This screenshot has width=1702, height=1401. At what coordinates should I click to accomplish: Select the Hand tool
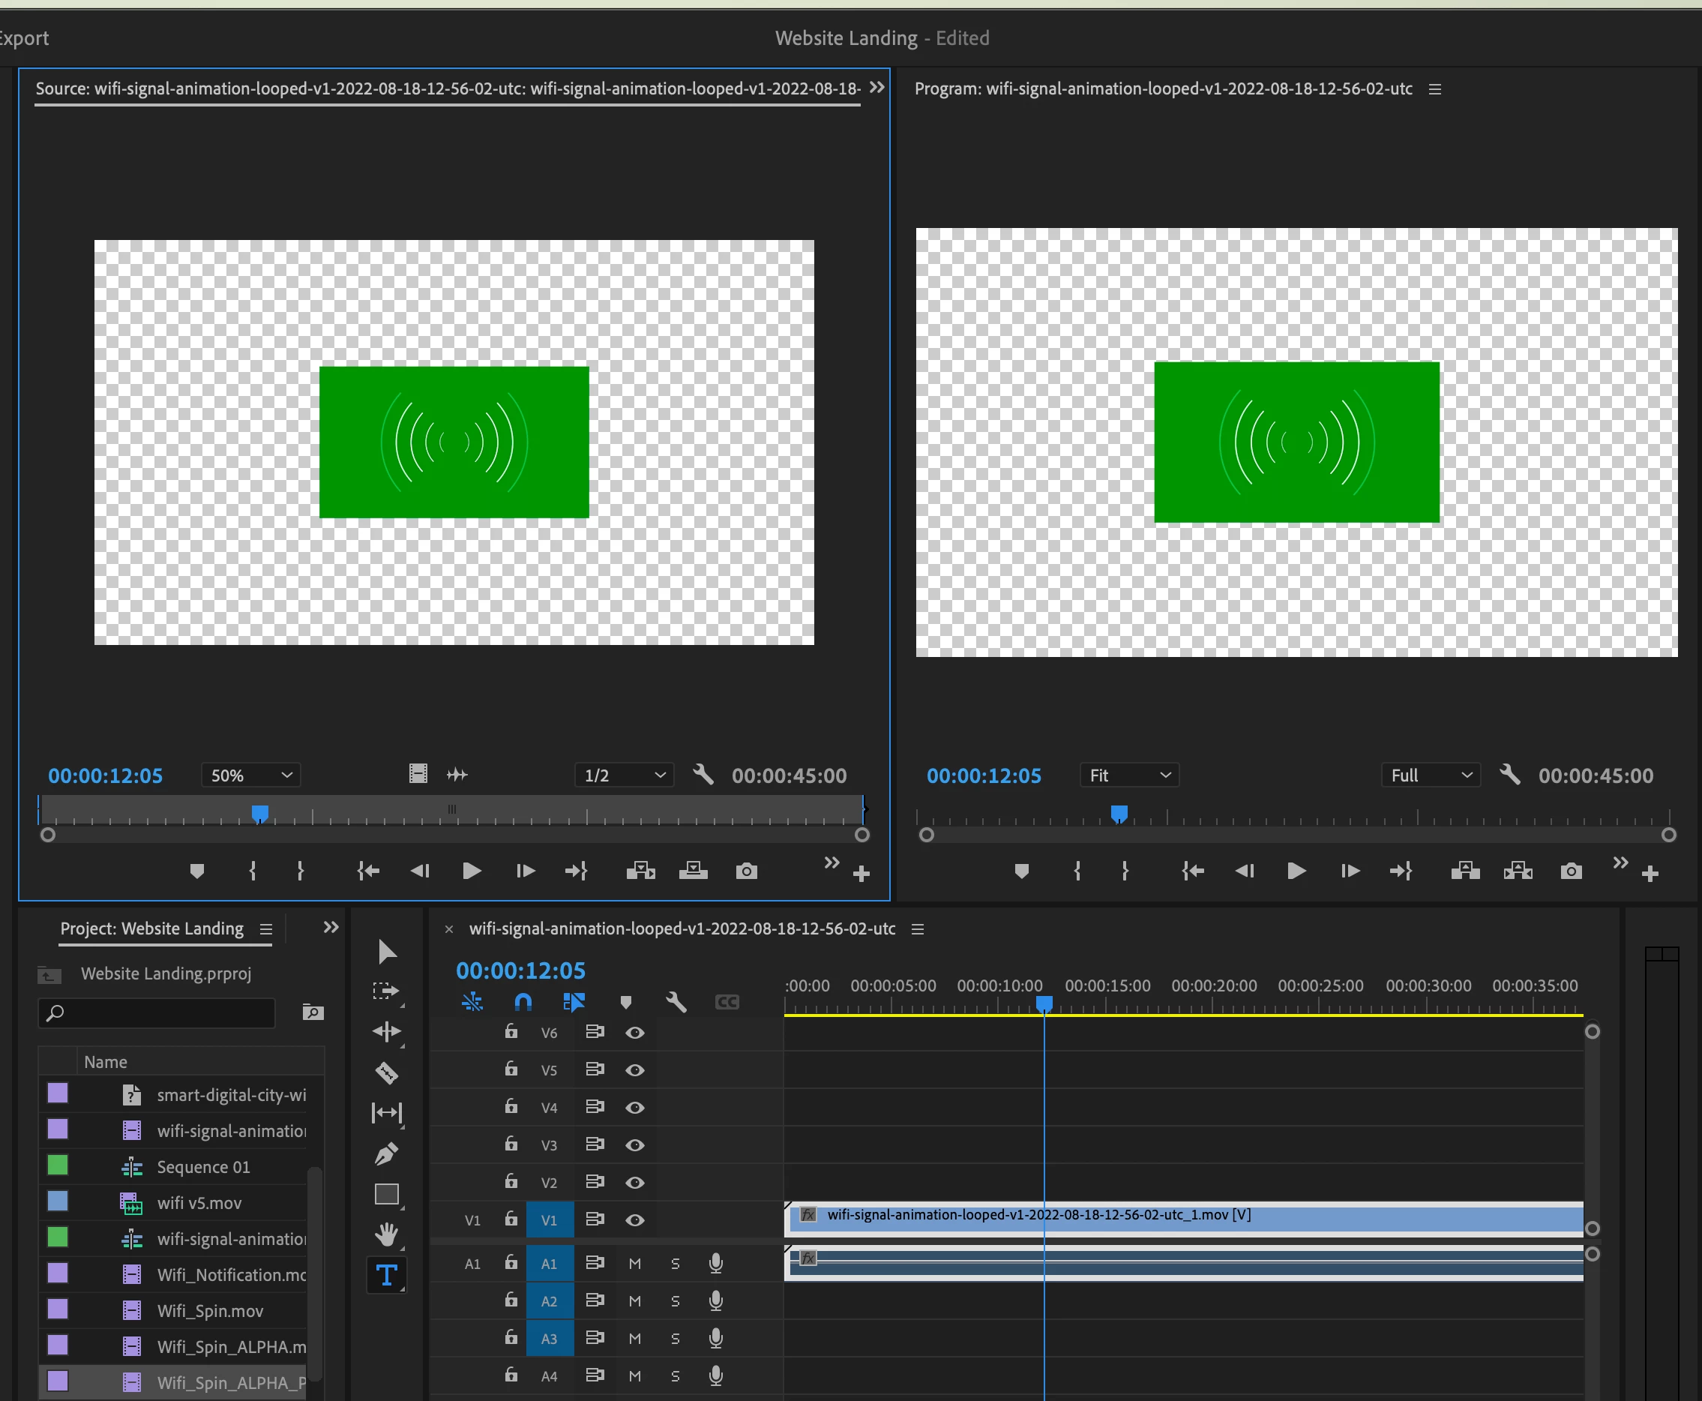[386, 1233]
